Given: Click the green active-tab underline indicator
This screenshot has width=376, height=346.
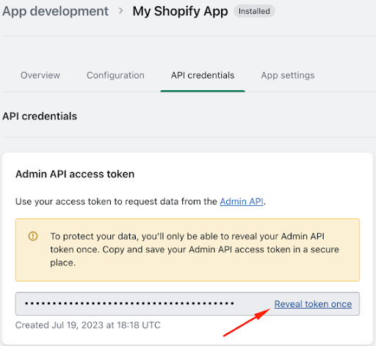Looking at the screenshot, I should pyautogui.click(x=203, y=91).
